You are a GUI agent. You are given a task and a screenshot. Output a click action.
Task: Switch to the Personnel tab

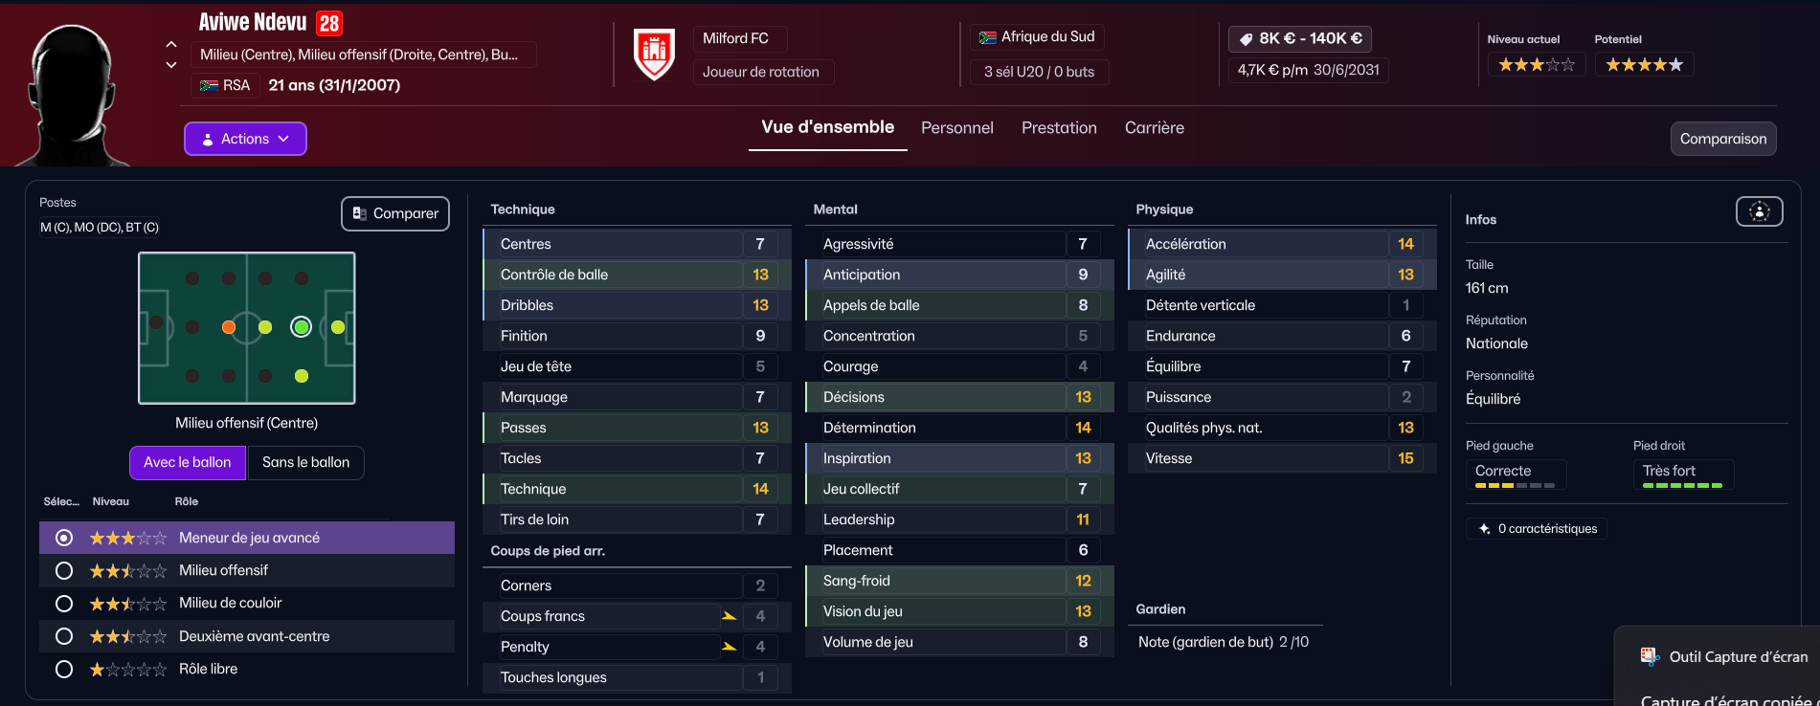tap(956, 128)
